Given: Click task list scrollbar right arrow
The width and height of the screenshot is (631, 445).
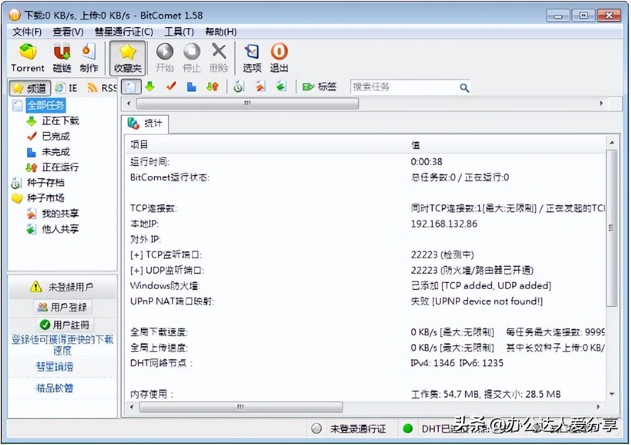Looking at the screenshot, I should [601, 104].
